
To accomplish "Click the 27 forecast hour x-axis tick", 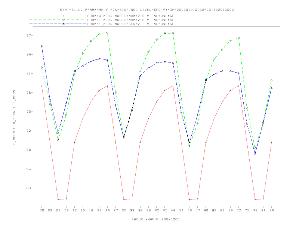I will coord(115,210).
